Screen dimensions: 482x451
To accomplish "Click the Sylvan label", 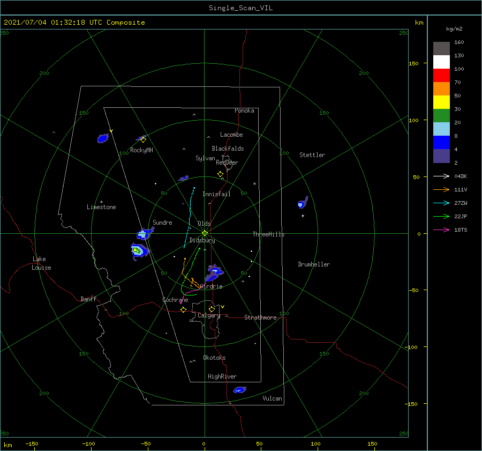I will (205, 158).
